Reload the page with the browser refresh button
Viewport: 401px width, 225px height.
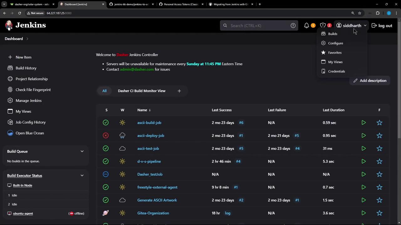point(19,13)
